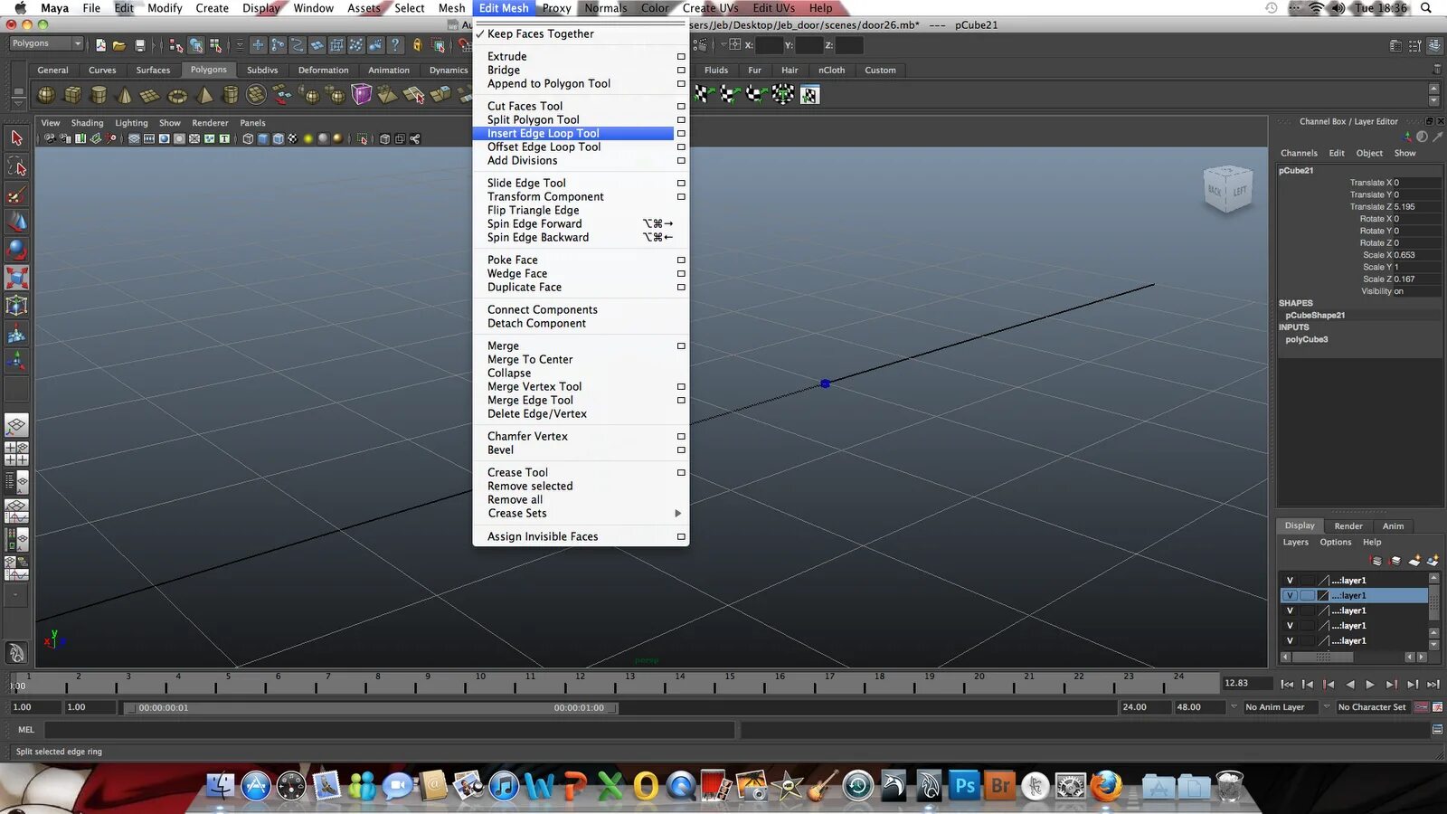Activate the Rotate tool sphere icon
Image resolution: width=1447 pixels, height=814 pixels.
[x=16, y=250]
